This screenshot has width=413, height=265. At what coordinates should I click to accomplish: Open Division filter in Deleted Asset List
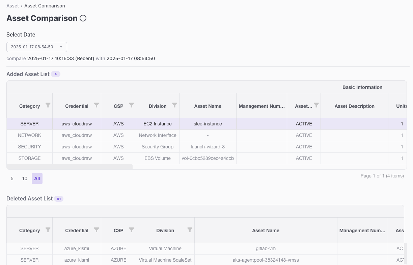click(x=190, y=230)
